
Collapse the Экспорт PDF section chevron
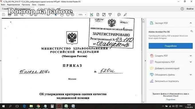tap(191, 23)
